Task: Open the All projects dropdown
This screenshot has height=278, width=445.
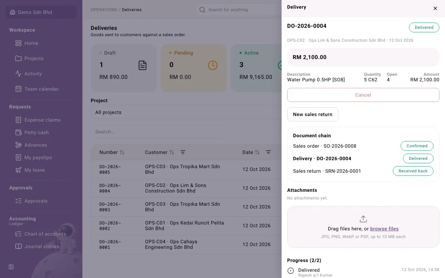Action: [x=186, y=112]
